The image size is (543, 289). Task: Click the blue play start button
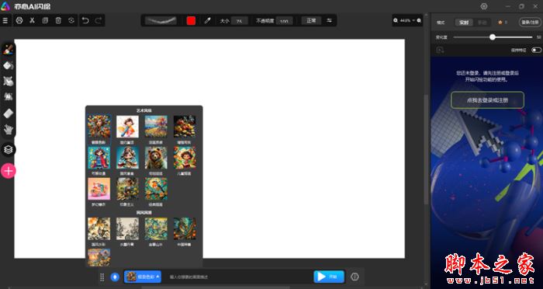pyautogui.click(x=329, y=277)
